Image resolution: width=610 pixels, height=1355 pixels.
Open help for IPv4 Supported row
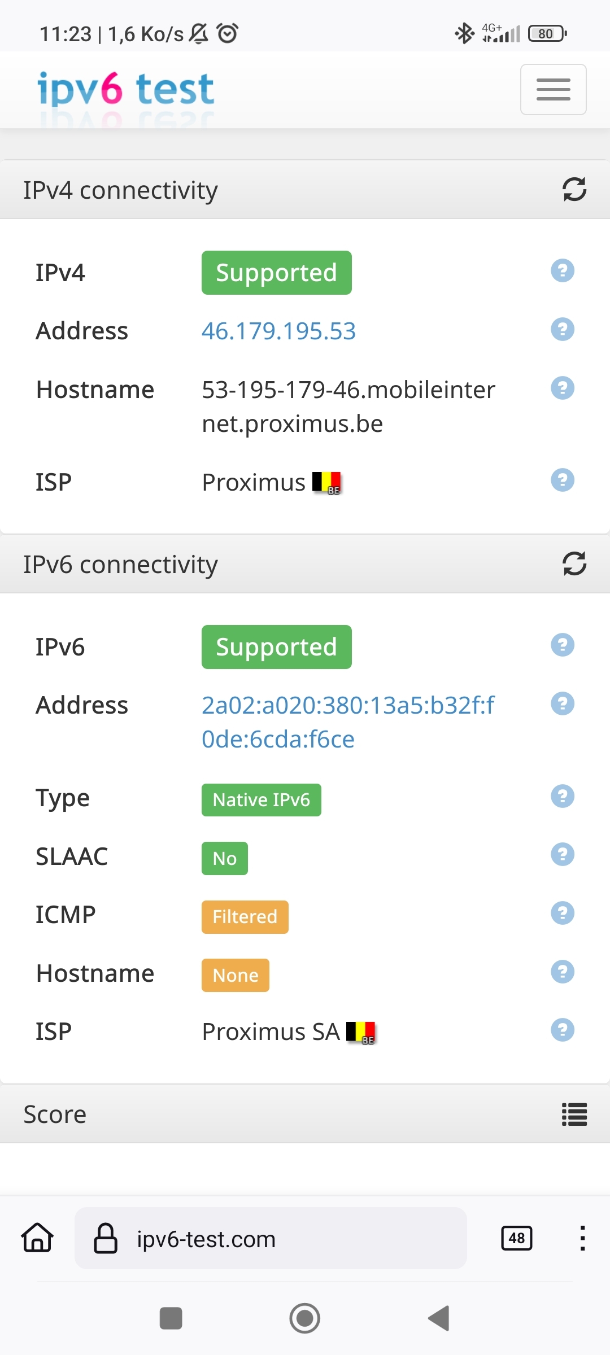[x=562, y=271]
